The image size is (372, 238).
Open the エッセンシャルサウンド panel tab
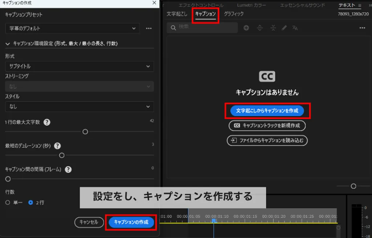pyautogui.click(x=302, y=5)
